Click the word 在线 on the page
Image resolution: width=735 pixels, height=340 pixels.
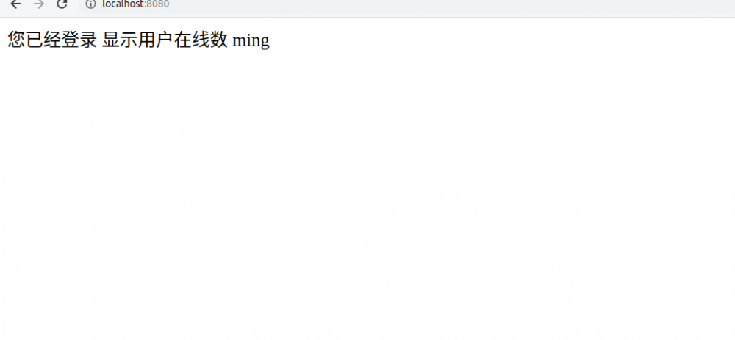point(192,40)
